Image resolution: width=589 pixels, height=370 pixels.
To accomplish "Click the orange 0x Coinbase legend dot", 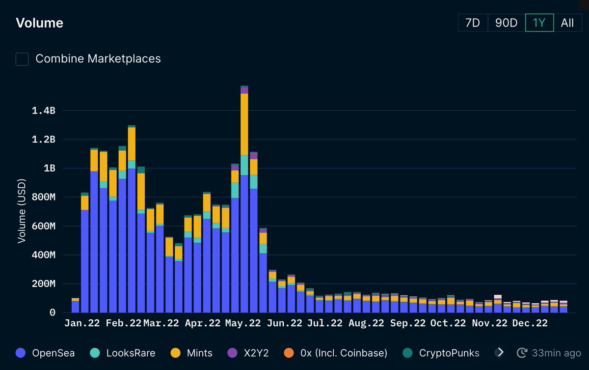I will tap(289, 352).
